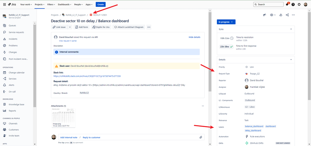Open the attachments three-dots options menu
311x146 pixels.
tap(203, 106)
